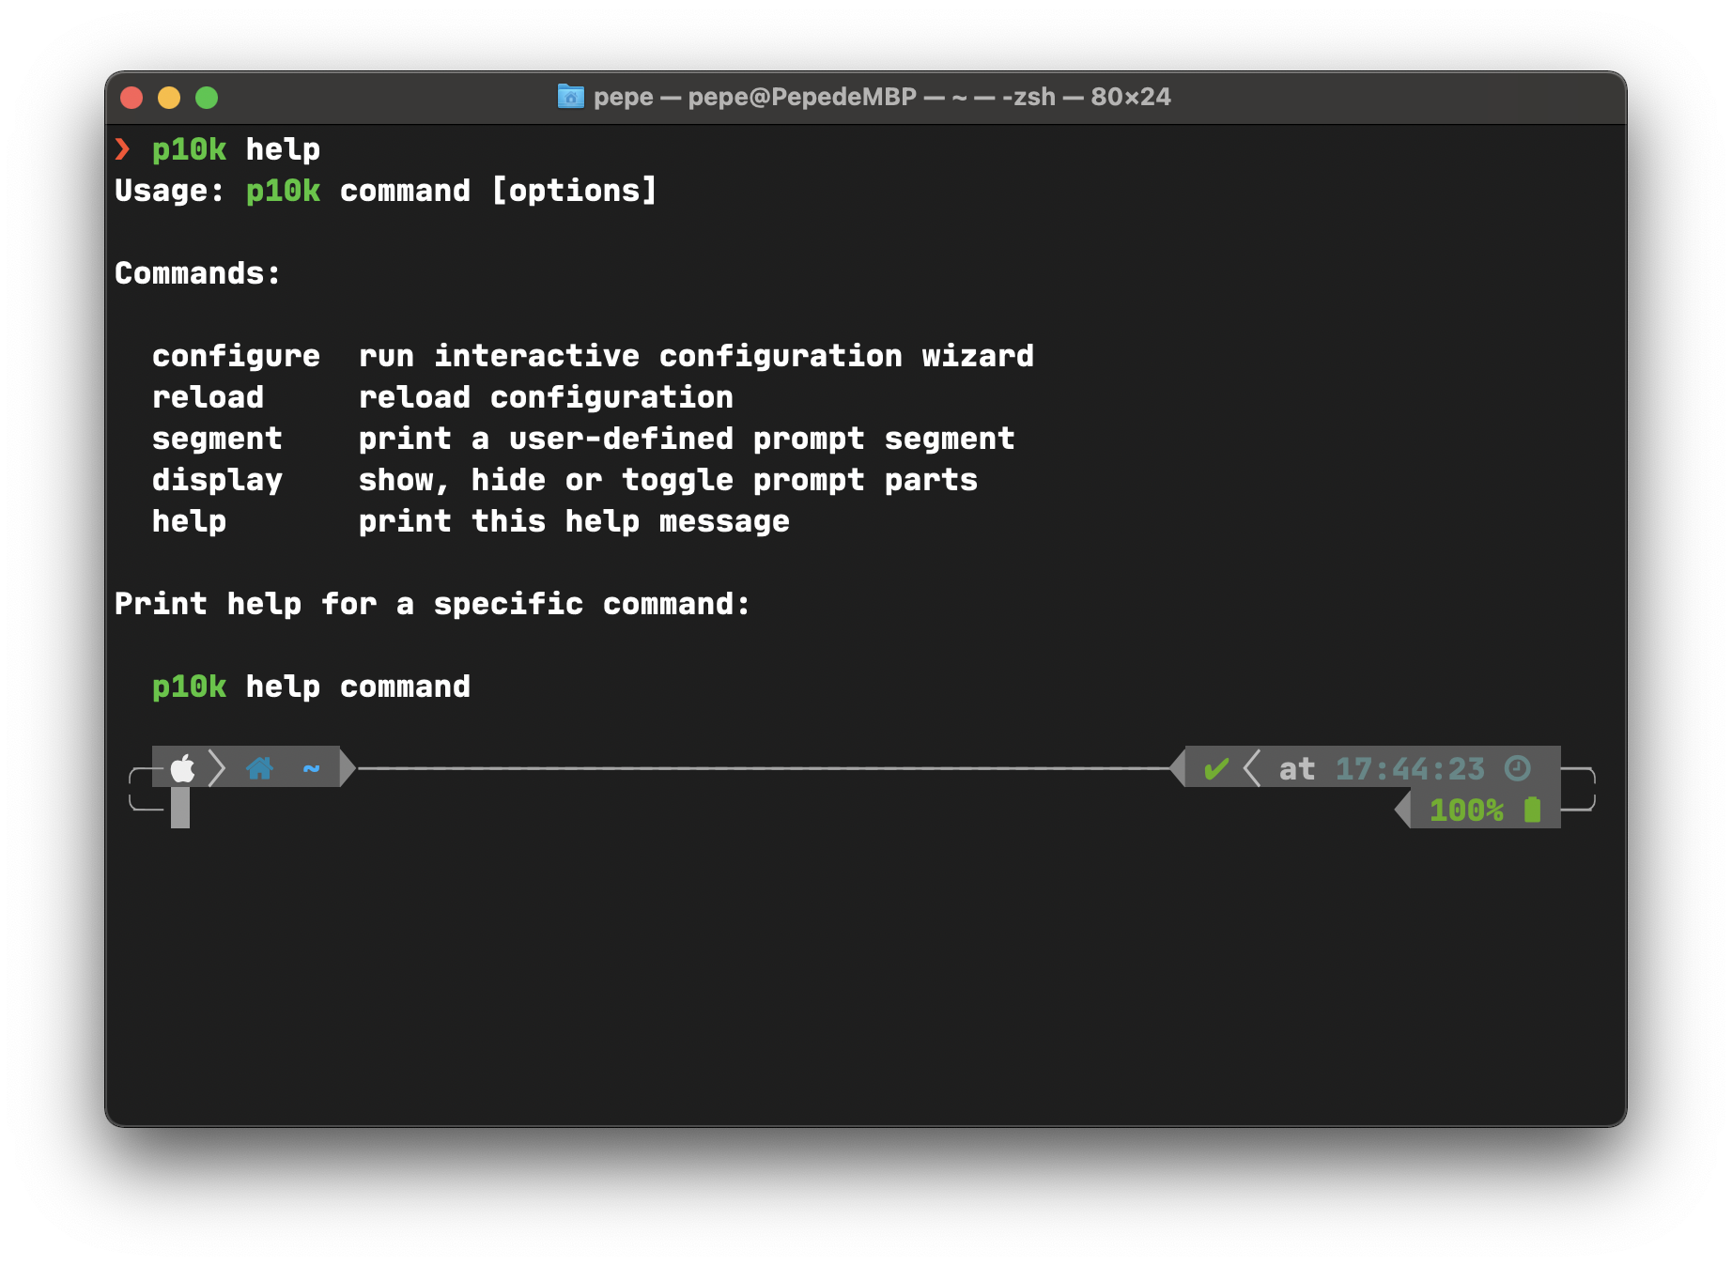
Task: Click the green battery icon
Action: (x=1532, y=810)
